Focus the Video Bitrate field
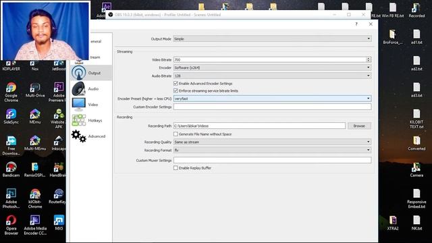Viewport: 432px width, 243px height. click(x=270, y=59)
